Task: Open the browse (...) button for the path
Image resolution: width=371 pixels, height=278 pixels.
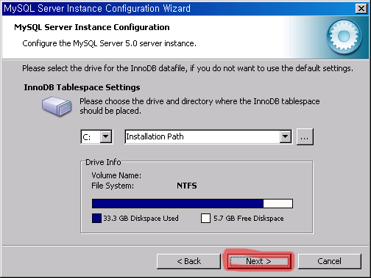Action: (x=305, y=136)
